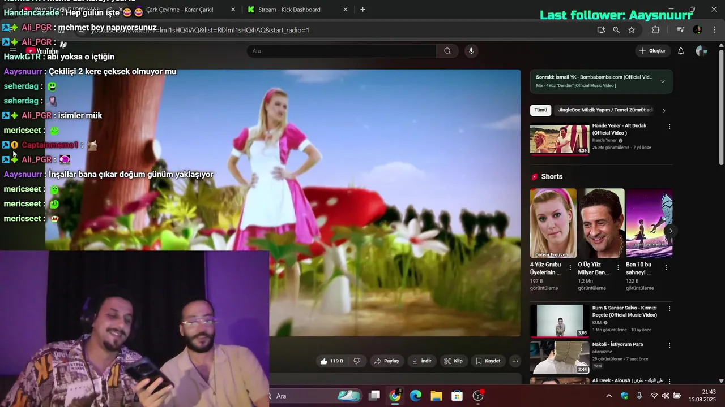This screenshot has height=407, width=725.
Task: Open the 4 Yüz Grubu Üyelerinin short
Action: pos(553,223)
